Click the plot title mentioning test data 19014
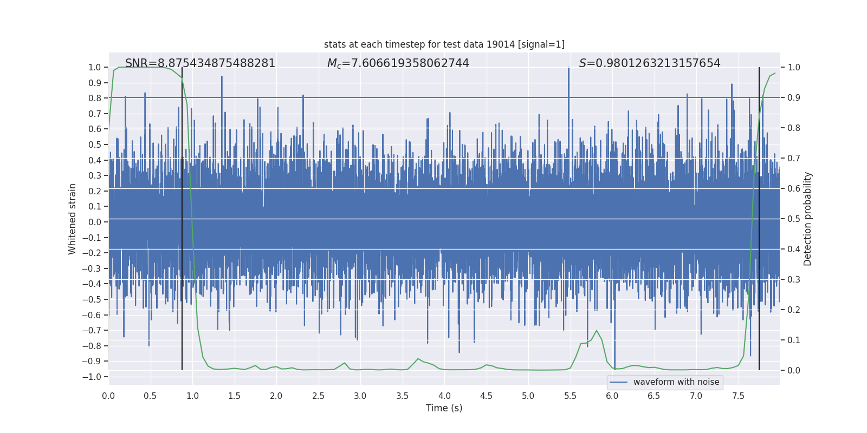 pyautogui.click(x=444, y=44)
